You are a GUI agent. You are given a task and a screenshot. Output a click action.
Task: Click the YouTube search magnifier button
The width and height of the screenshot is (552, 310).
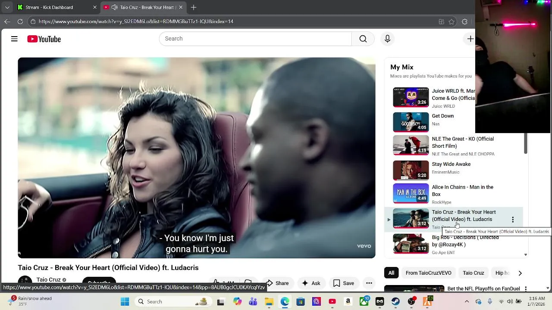363,39
